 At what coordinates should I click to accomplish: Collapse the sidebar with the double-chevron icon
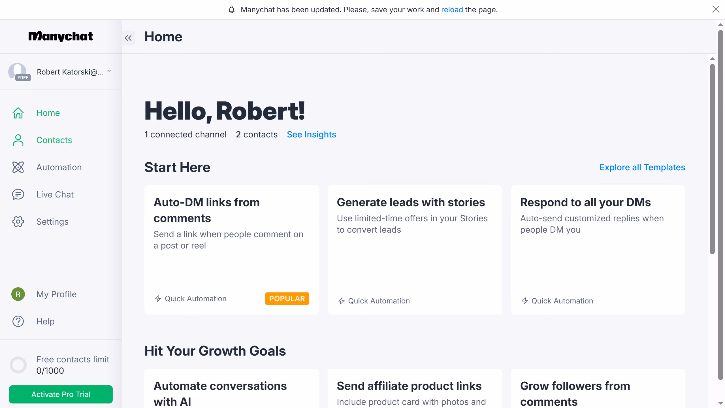(128, 38)
